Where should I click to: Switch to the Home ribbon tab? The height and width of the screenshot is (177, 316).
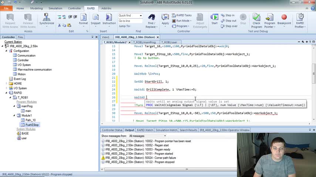(20, 8)
